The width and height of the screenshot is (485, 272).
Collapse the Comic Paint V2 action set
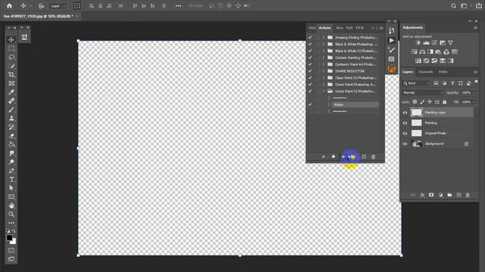pos(324,91)
